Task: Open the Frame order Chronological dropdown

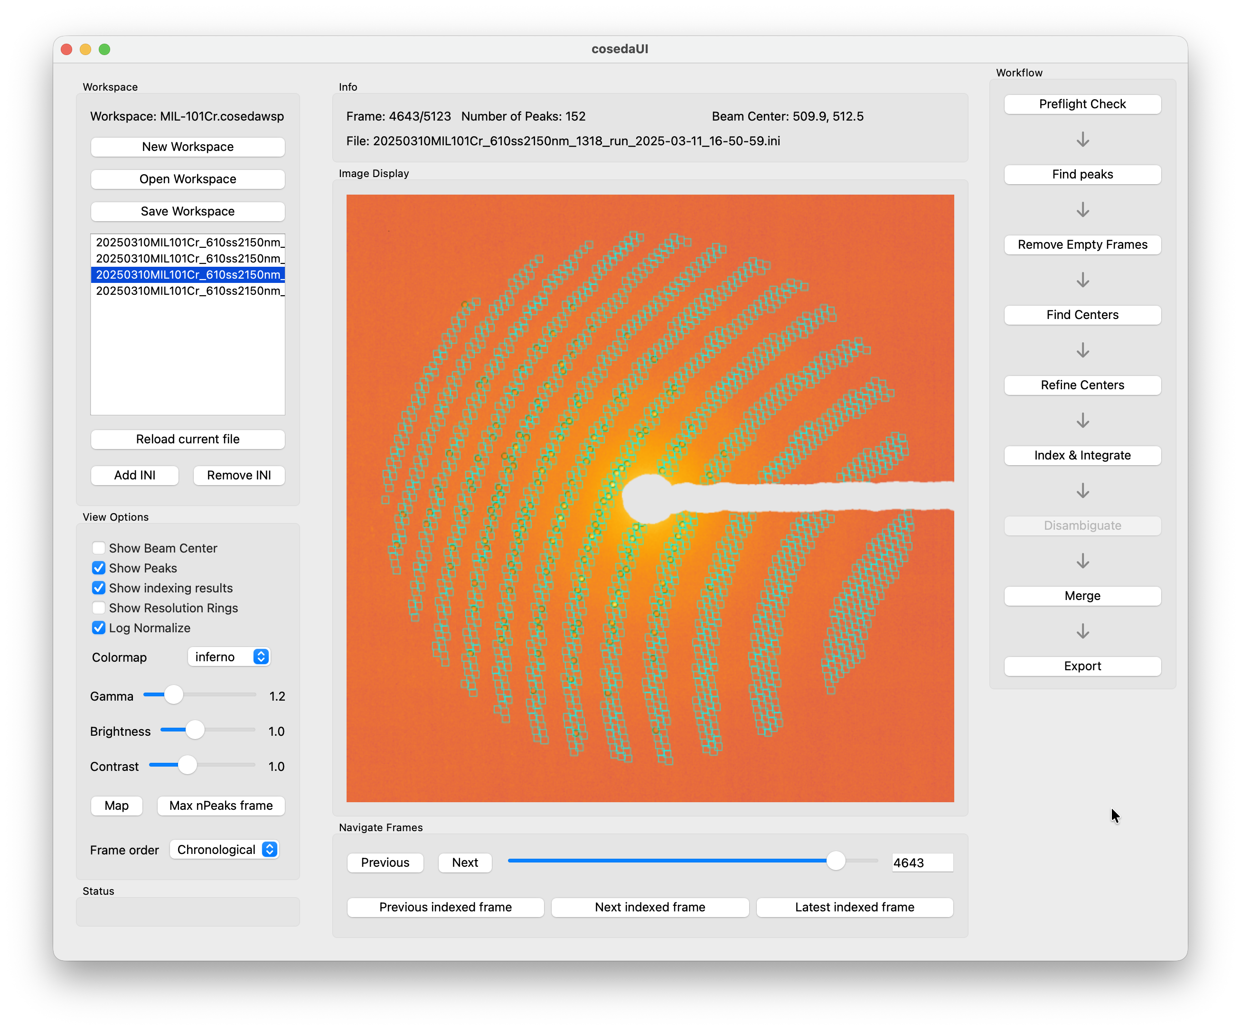Action: point(224,850)
